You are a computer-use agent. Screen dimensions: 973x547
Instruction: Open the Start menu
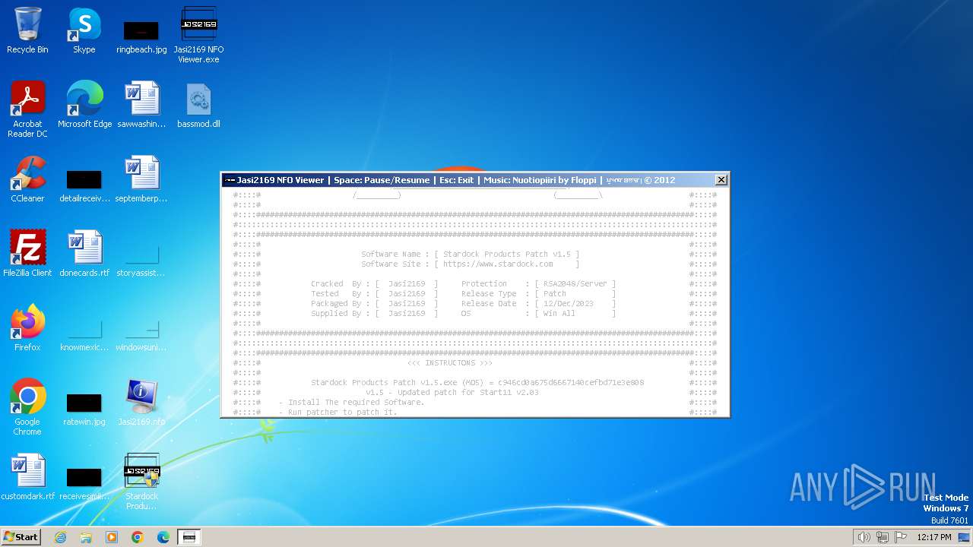point(21,536)
